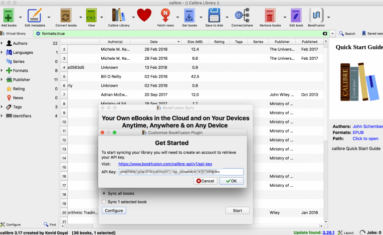Click the OK button in the dialog

231,181
